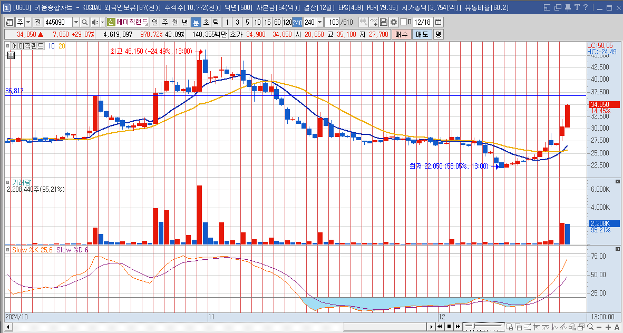623x333 pixels.
Task: Click the speaker sound icon
Action: [94, 22]
